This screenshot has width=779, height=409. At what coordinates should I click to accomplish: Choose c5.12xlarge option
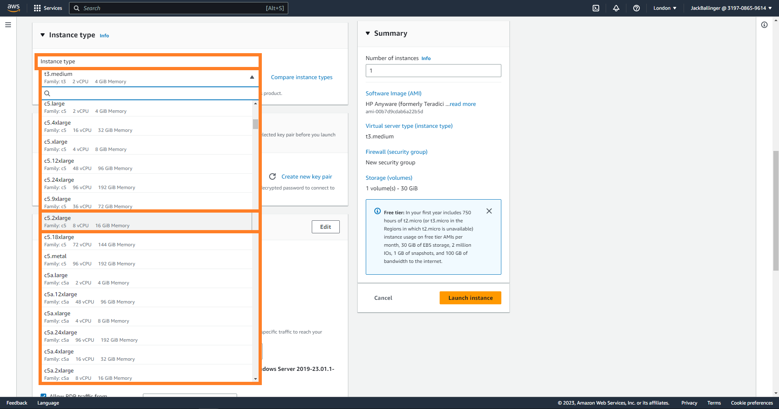[147, 164]
